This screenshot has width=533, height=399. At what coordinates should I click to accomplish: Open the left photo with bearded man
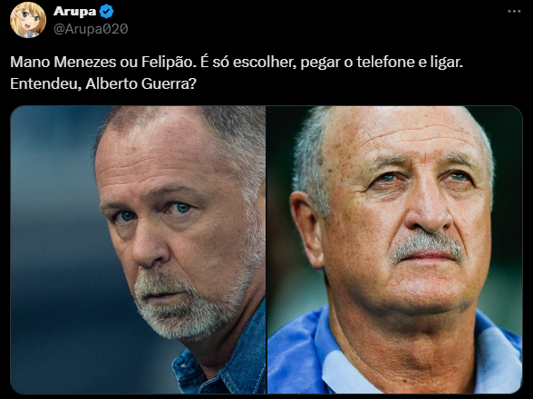point(138,249)
